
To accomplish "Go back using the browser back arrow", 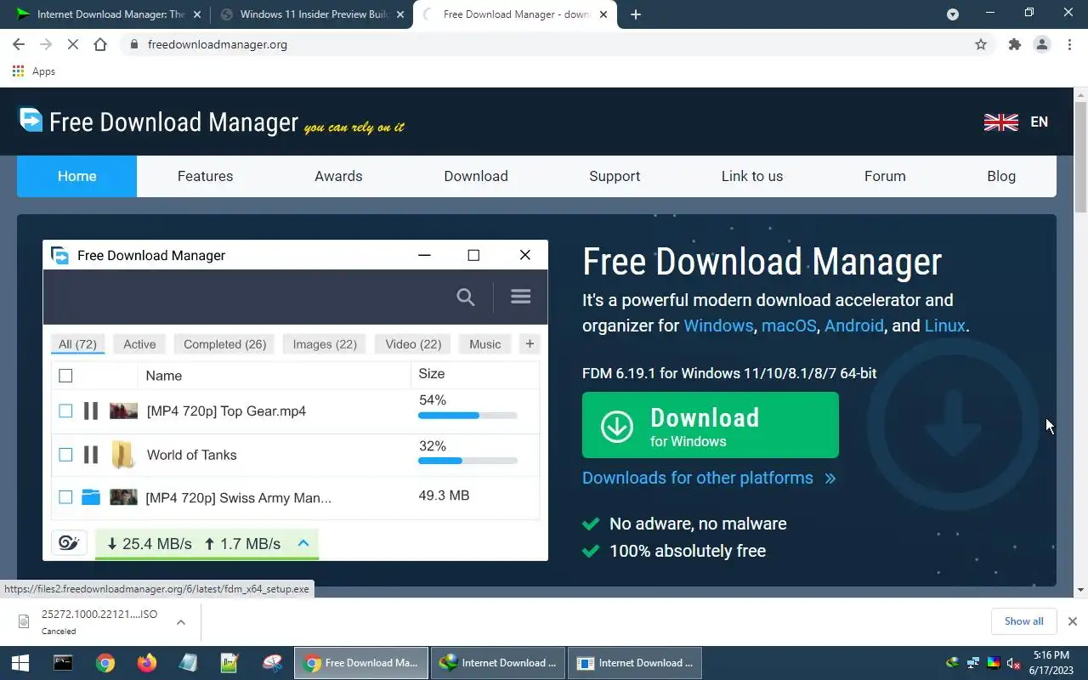I will [19, 44].
